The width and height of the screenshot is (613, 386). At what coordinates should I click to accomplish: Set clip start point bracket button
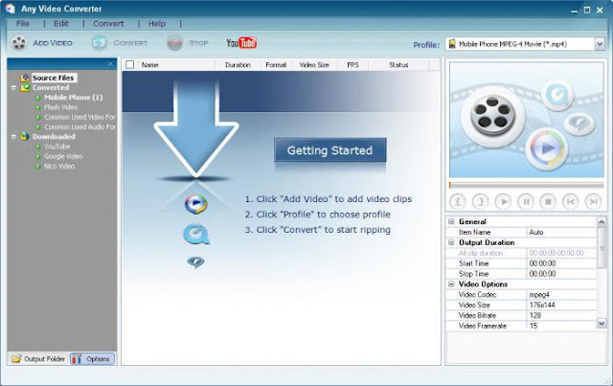point(458,201)
